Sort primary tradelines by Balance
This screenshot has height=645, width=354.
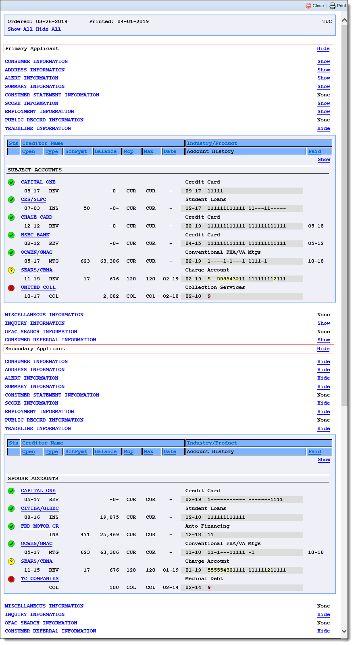pos(106,151)
